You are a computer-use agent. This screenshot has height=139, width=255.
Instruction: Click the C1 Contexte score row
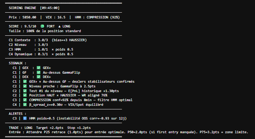tap(48, 40)
